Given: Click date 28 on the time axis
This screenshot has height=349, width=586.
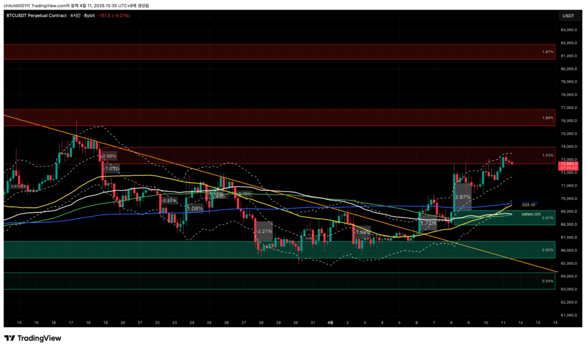Looking at the screenshot, I should (x=261, y=323).
